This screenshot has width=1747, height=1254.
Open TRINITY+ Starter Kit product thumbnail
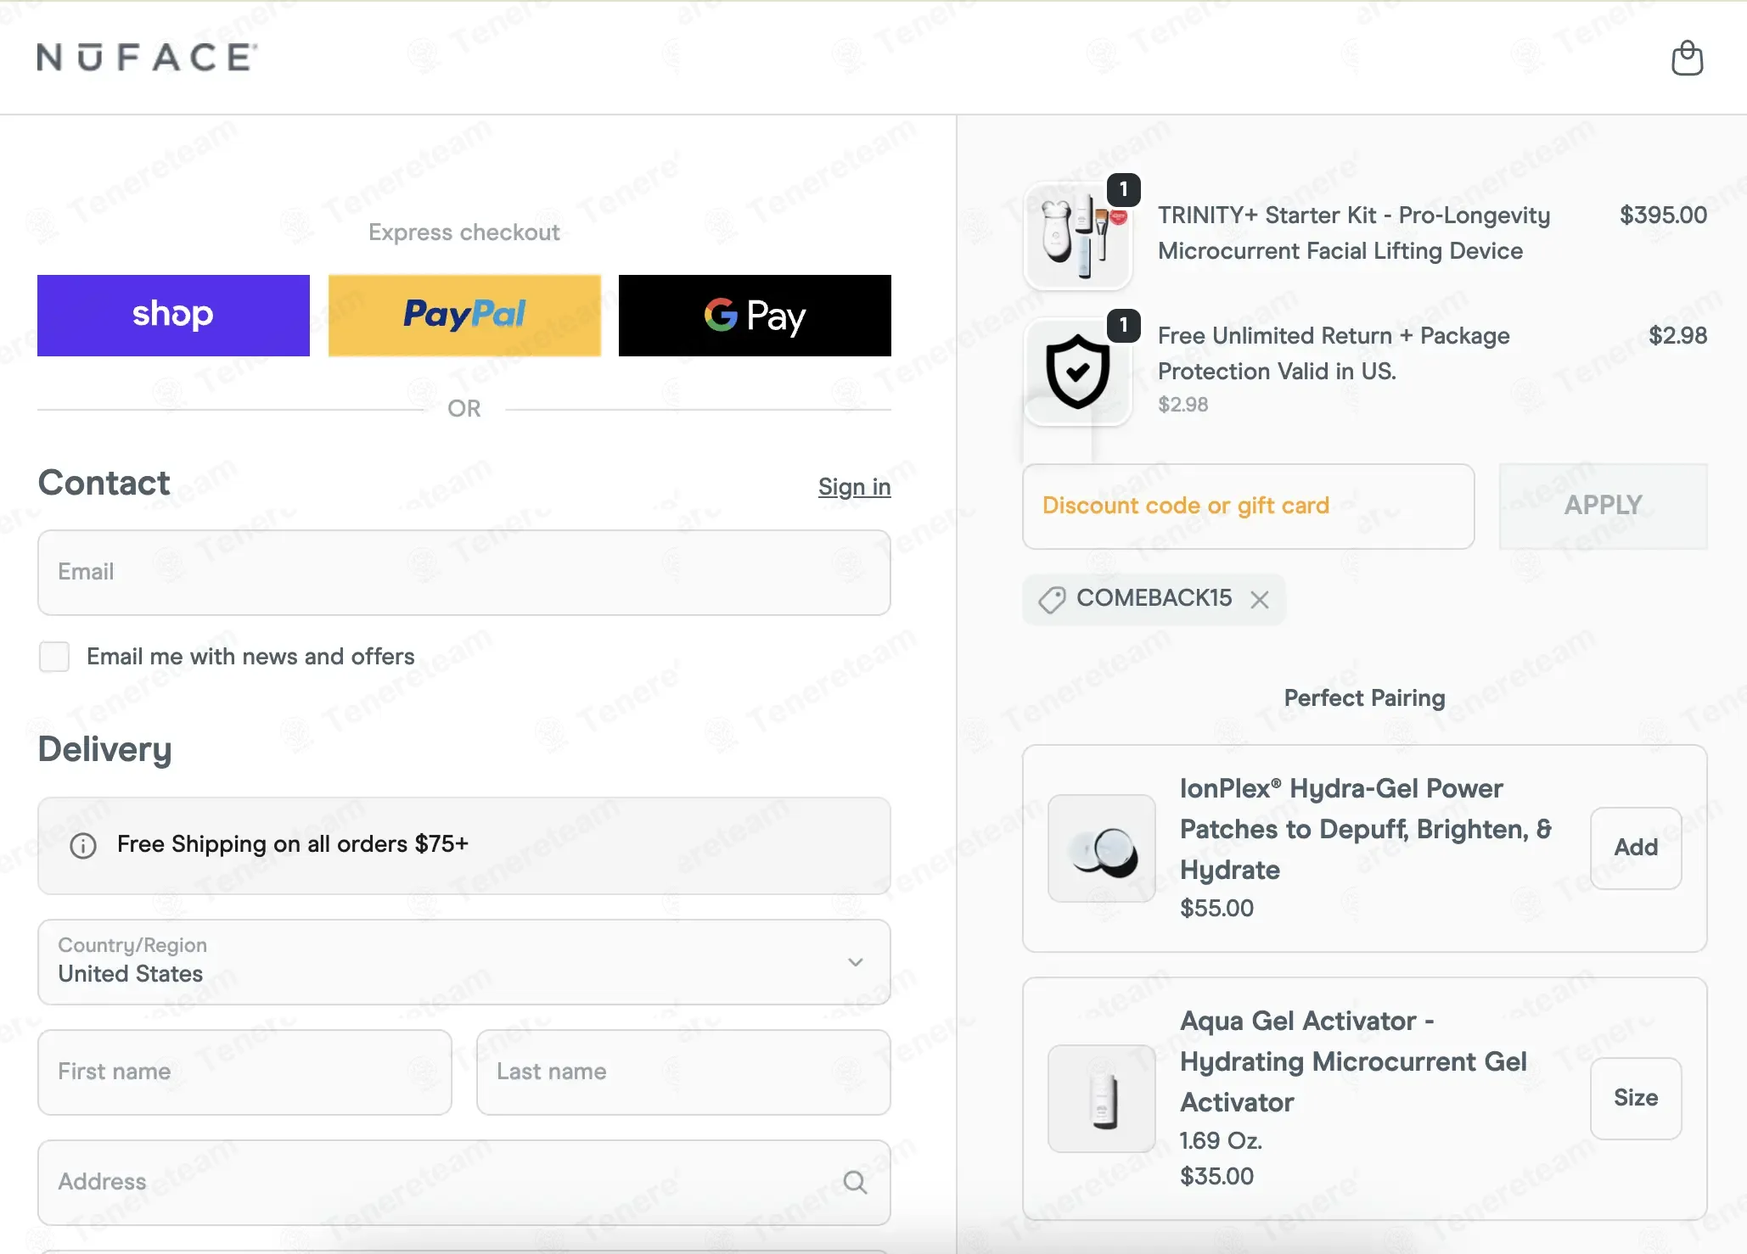[1078, 236]
